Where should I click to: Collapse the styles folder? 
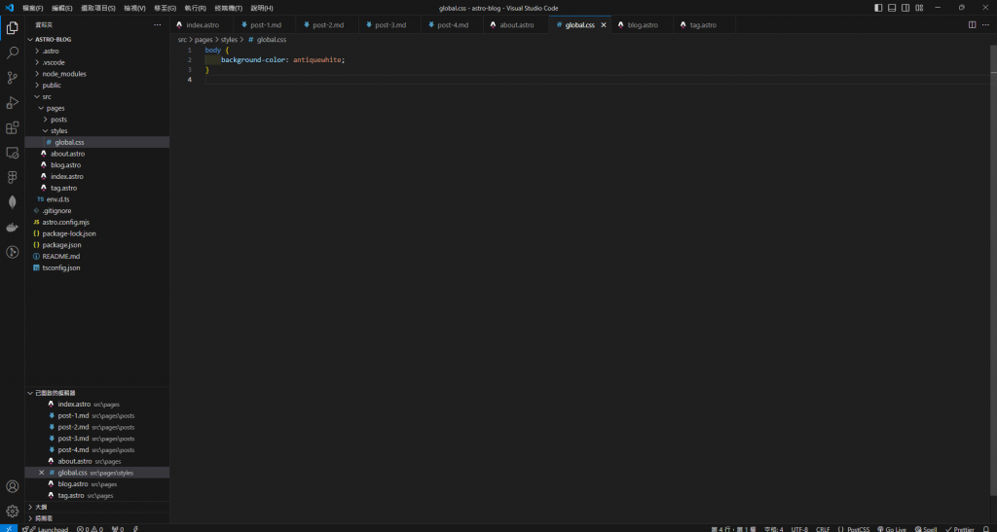tap(97, 130)
